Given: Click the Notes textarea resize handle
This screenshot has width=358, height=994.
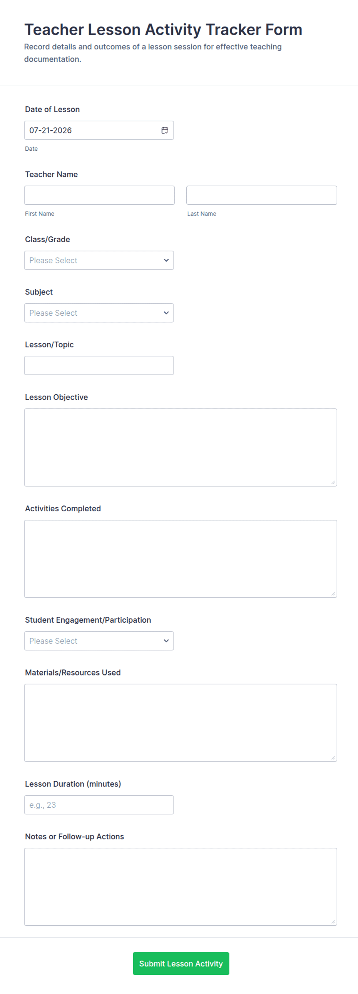Looking at the screenshot, I should [333, 922].
